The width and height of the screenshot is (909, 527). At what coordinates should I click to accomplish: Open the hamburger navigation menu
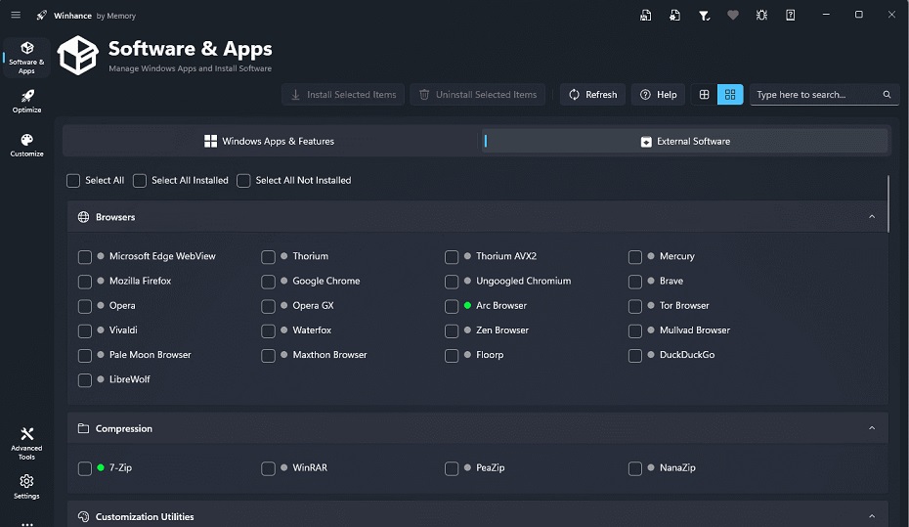point(16,16)
